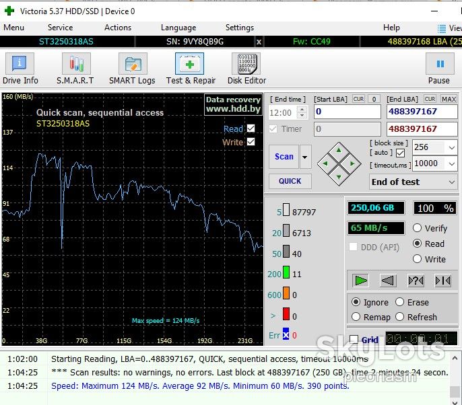Toggle the Timer checkbox

[x=273, y=128]
